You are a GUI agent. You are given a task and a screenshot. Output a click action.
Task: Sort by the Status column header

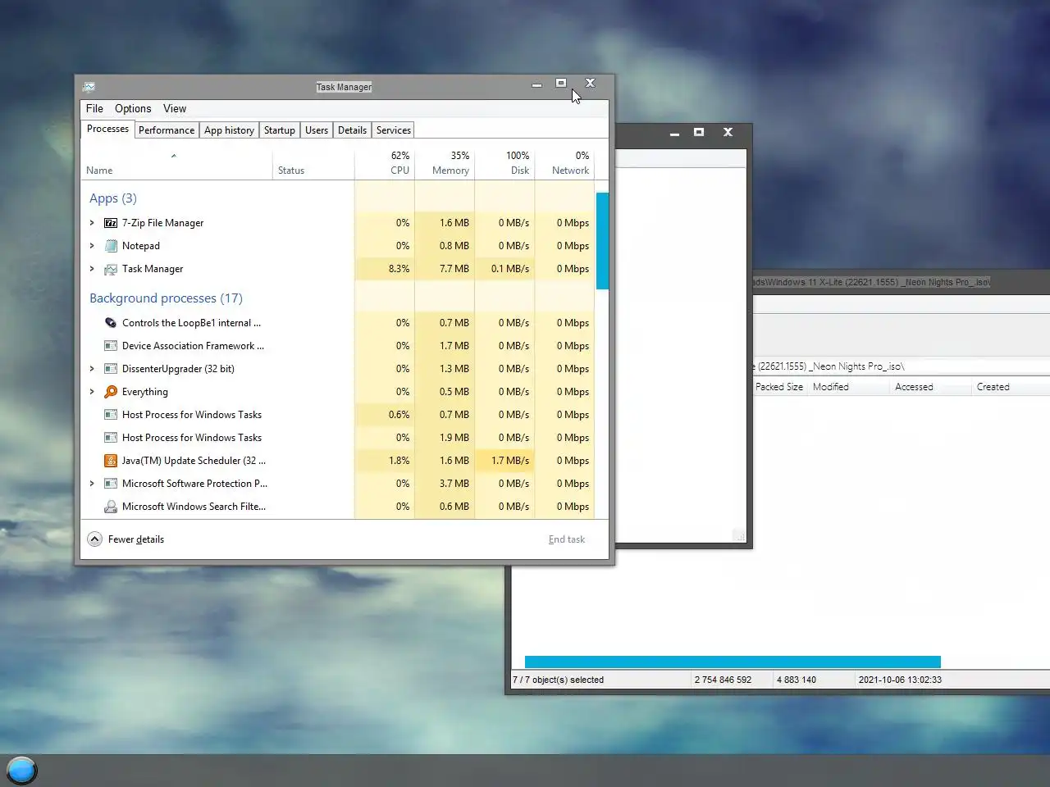[313, 163]
